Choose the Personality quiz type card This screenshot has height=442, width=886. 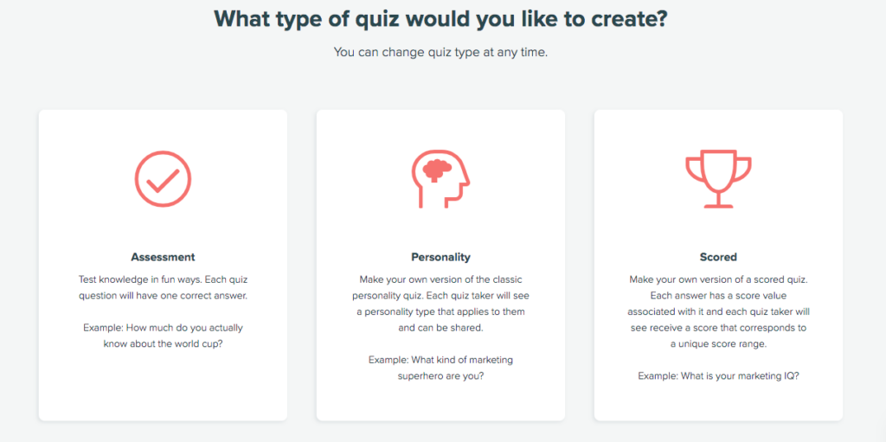(440, 265)
